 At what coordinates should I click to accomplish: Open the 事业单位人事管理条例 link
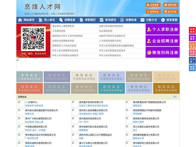[63, 26]
